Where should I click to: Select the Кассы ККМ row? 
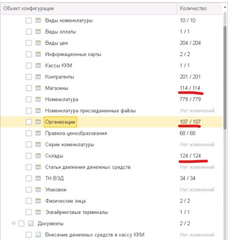111,66
